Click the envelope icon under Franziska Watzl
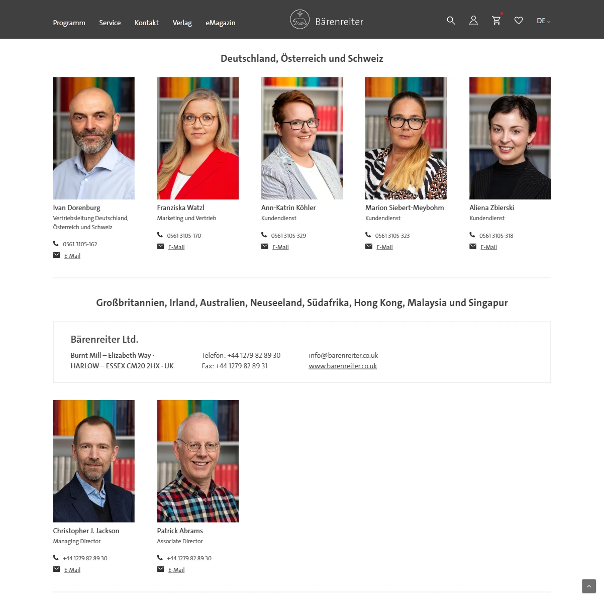Viewport: 604px width, 604px height. pyautogui.click(x=161, y=246)
